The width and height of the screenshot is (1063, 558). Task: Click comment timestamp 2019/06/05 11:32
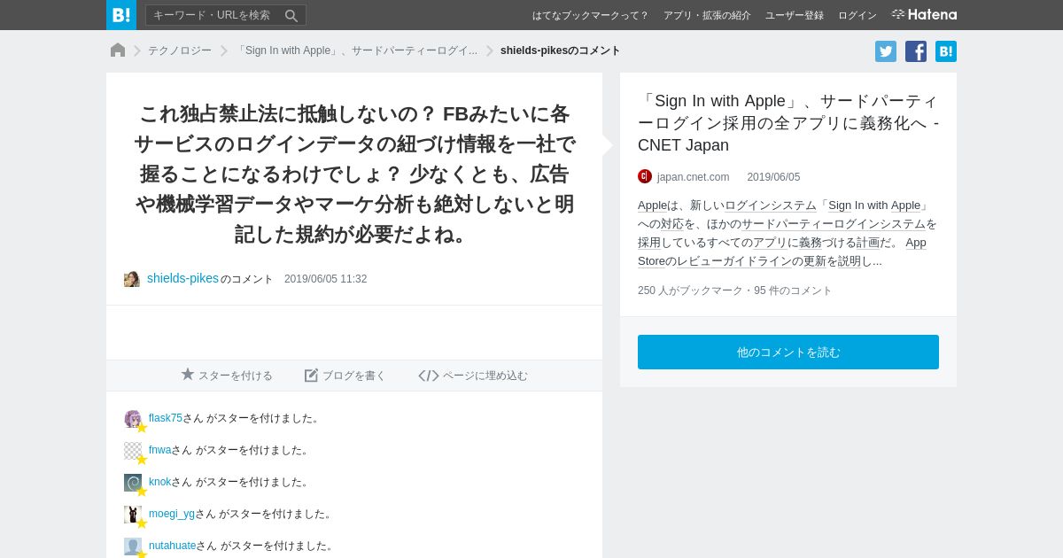[x=325, y=279]
